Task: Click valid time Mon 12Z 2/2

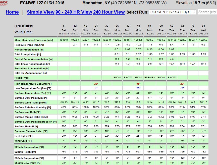Action: 138,32
